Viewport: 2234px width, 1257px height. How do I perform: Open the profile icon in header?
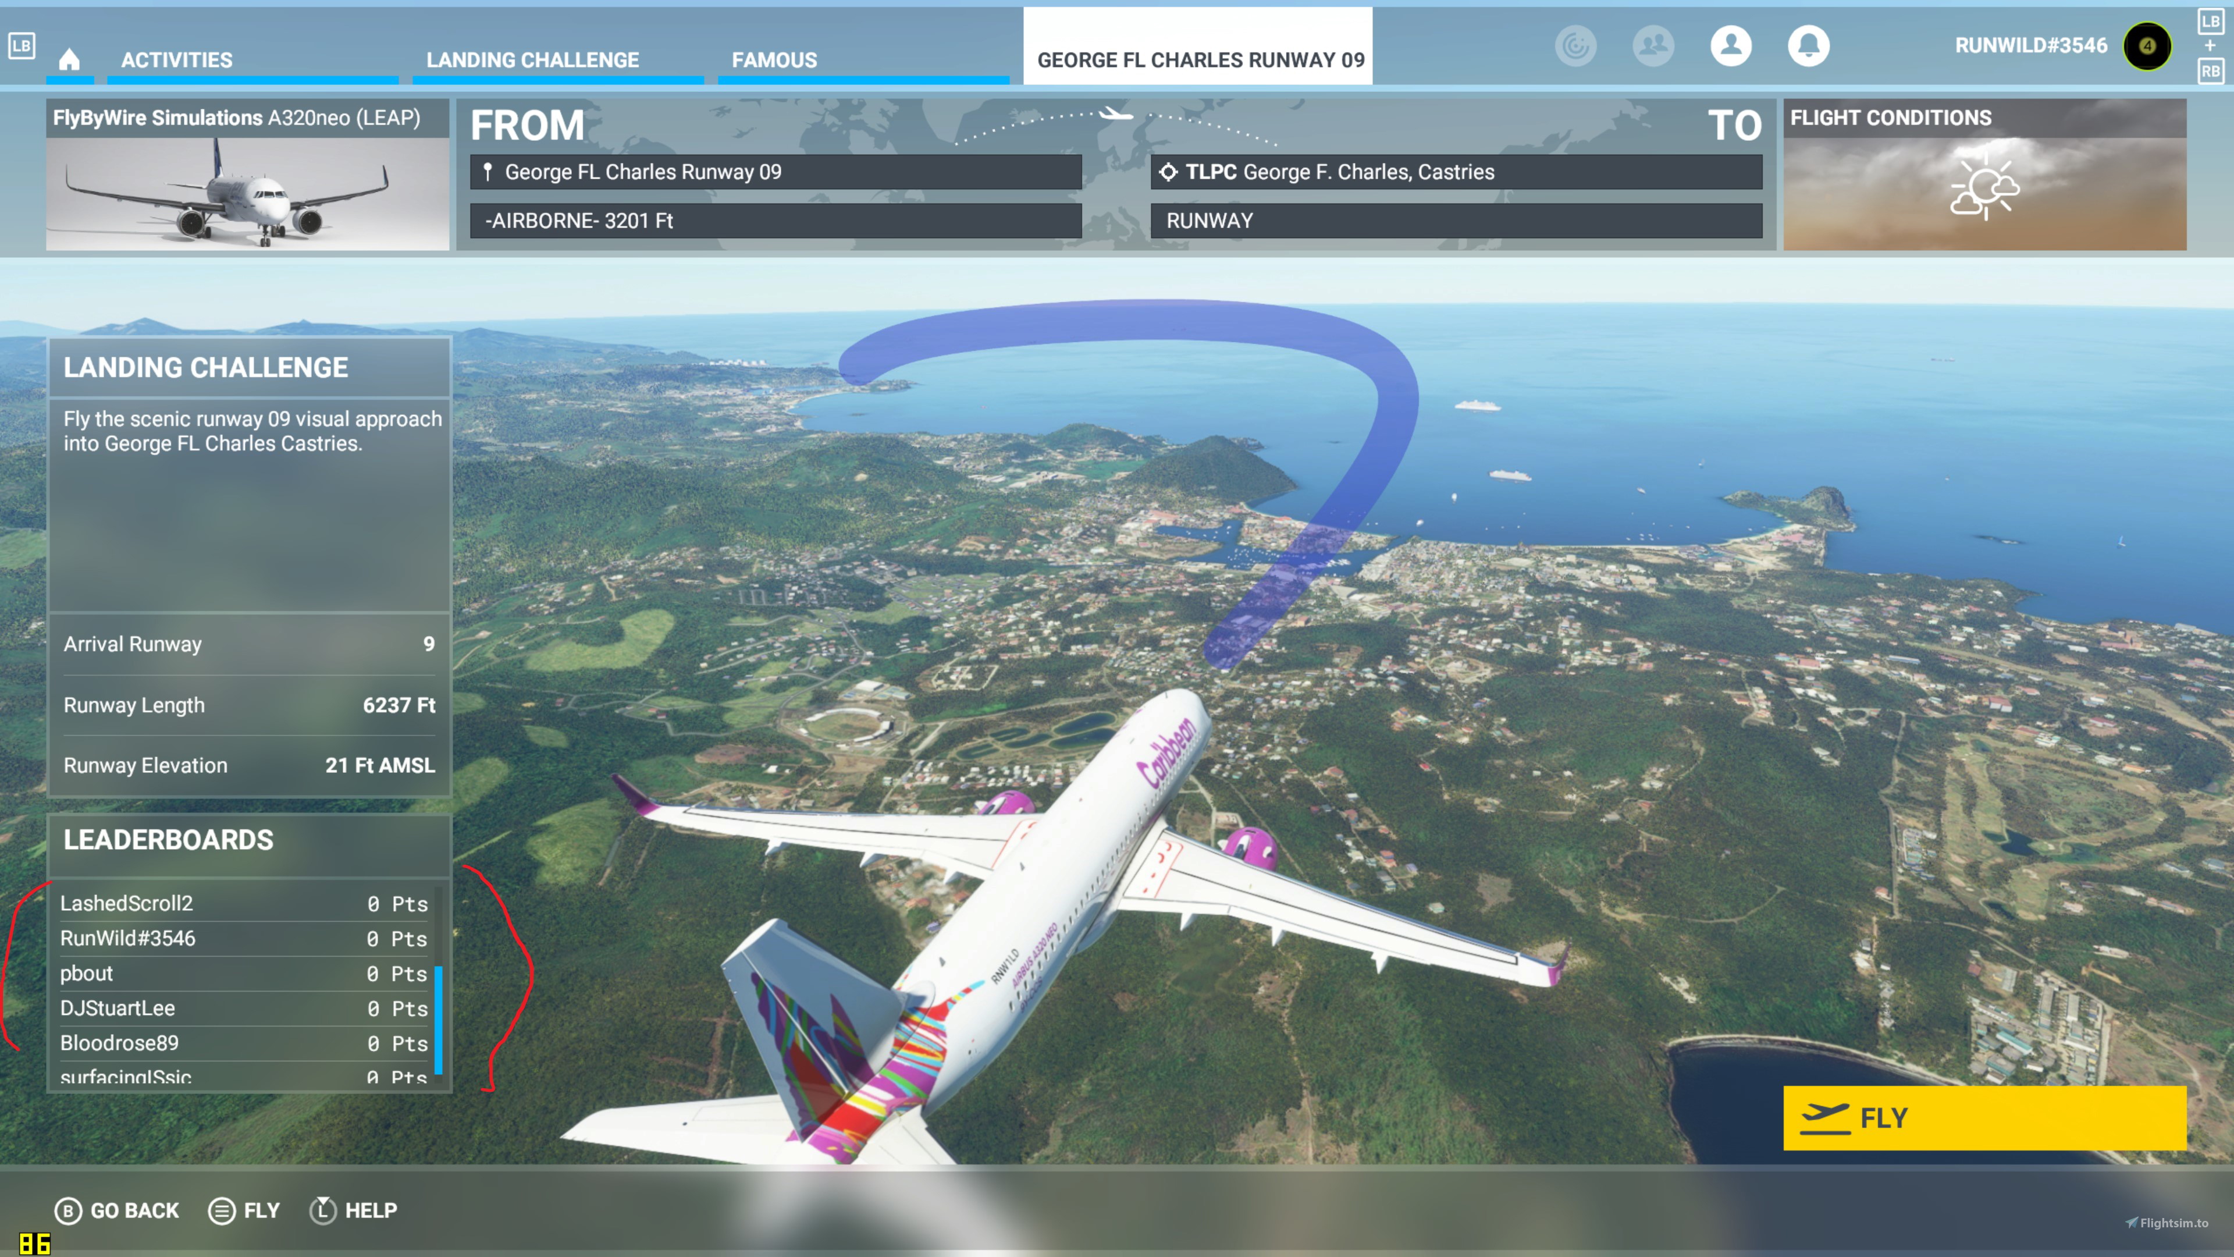tap(1730, 45)
